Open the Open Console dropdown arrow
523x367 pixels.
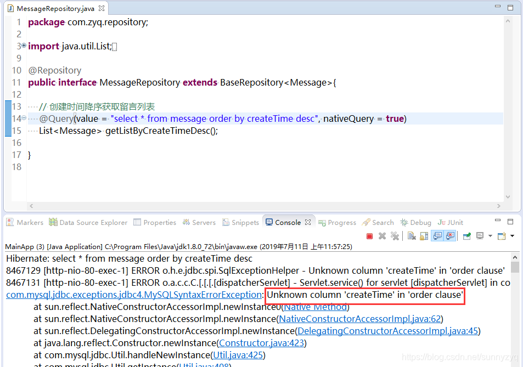pos(511,236)
